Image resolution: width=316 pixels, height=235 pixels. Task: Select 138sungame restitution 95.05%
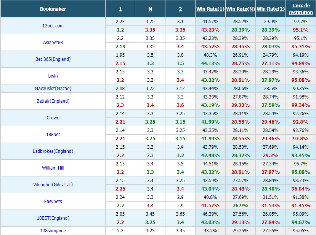pos(301,231)
